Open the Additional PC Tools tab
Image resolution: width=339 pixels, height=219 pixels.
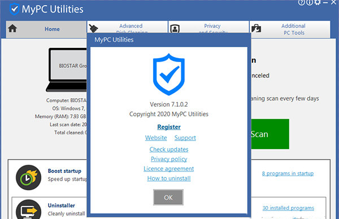pyautogui.click(x=290, y=29)
